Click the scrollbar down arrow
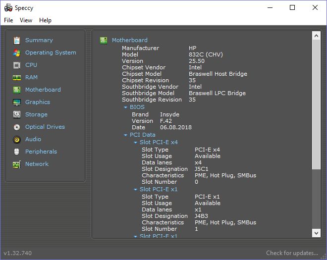 point(316,233)
